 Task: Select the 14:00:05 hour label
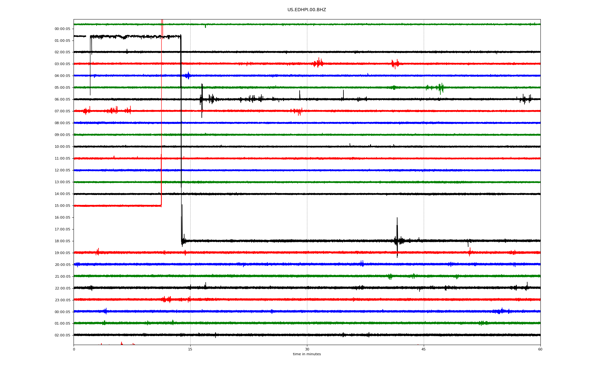tap(62, 194)
